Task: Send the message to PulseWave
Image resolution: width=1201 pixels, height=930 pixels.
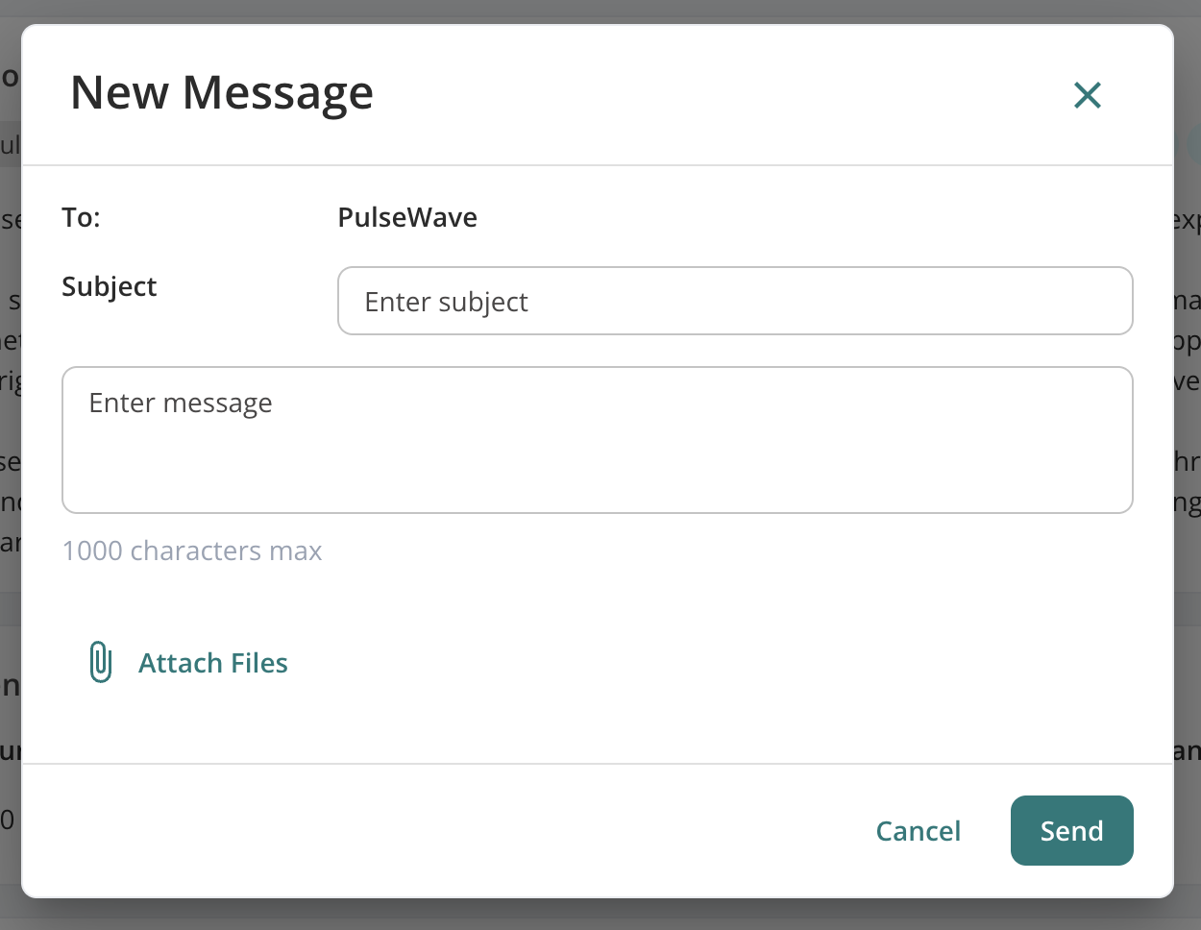Action: tap(1071, 830)
